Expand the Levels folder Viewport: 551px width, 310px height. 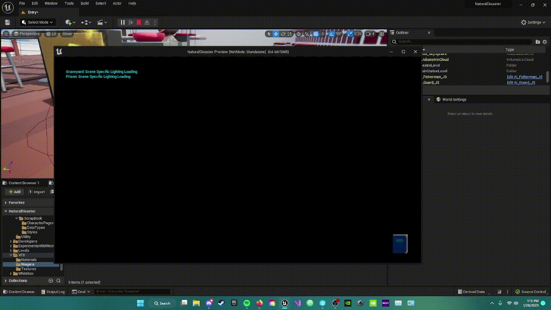[x=11, y=251]
